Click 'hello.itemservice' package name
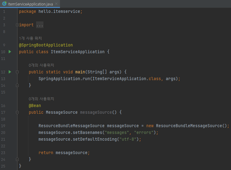The image size is (231, 170). (x=59, y=11)
